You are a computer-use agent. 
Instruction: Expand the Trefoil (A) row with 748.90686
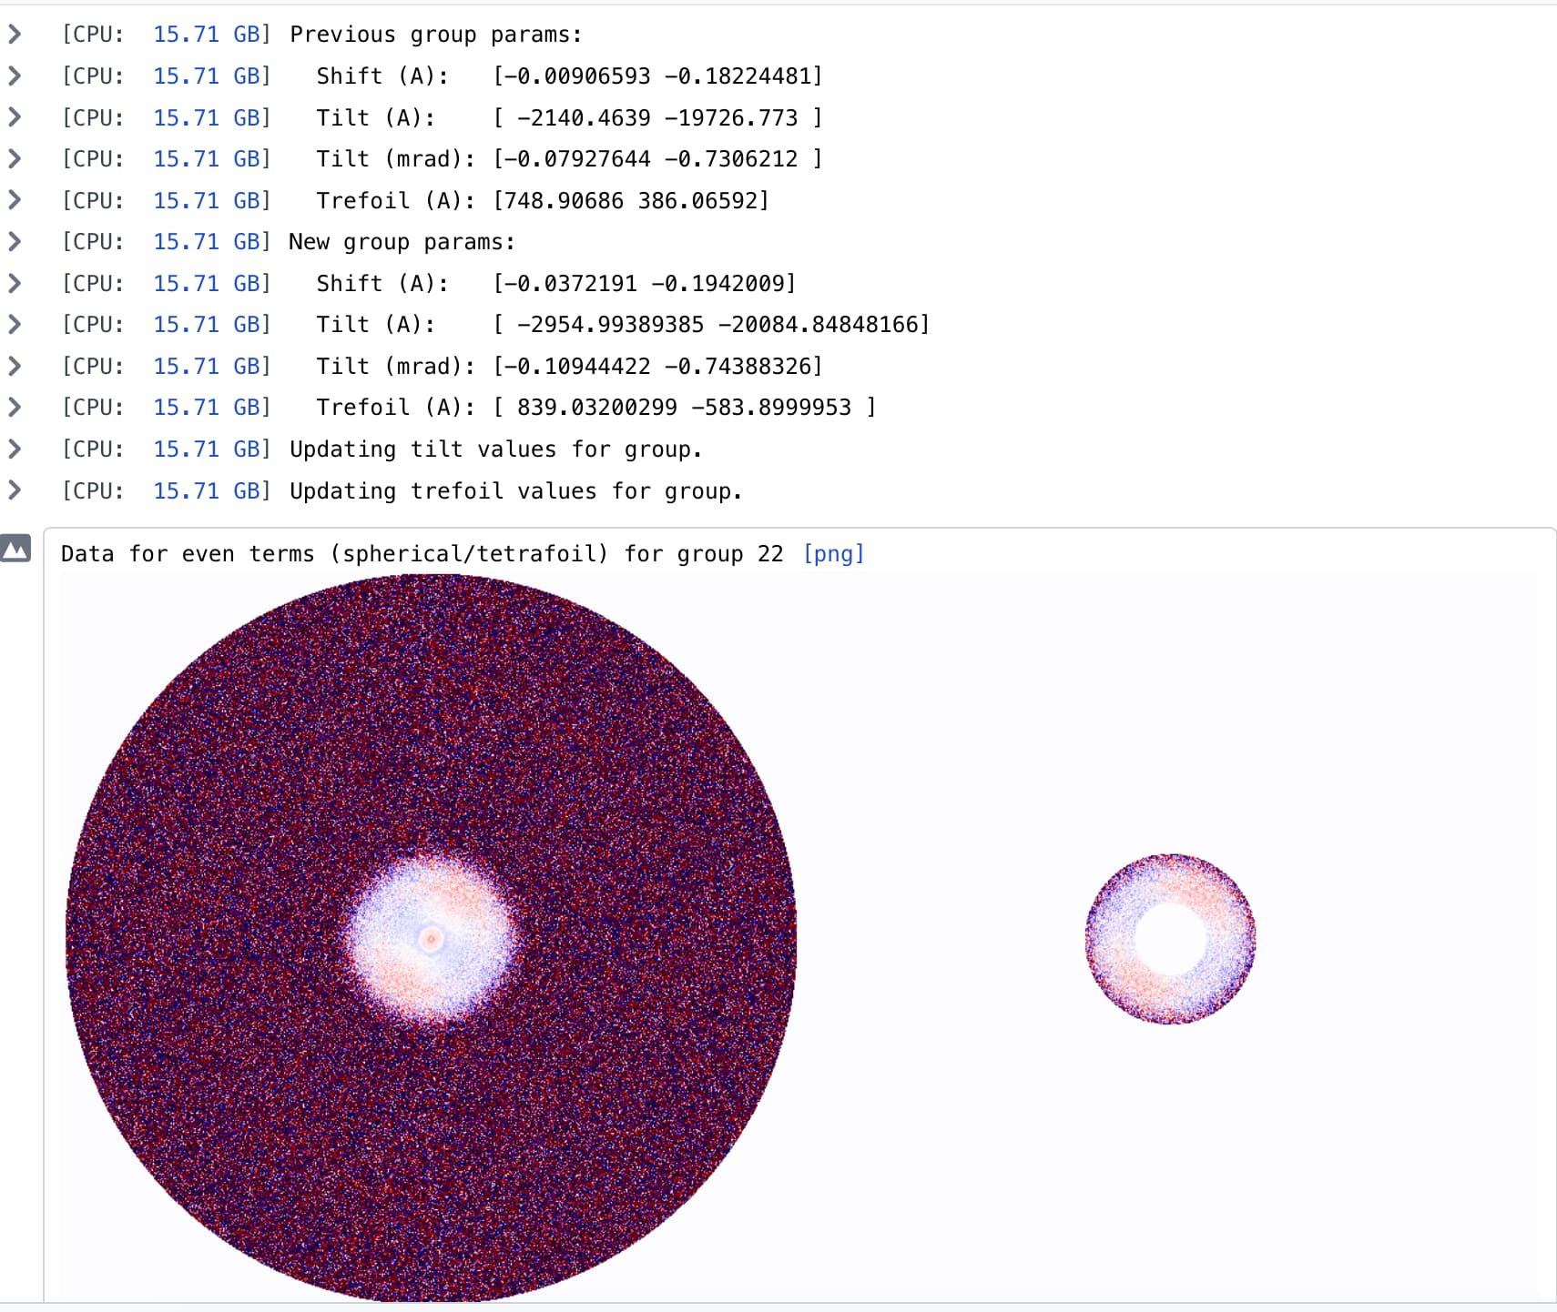[x=15, y=200]
